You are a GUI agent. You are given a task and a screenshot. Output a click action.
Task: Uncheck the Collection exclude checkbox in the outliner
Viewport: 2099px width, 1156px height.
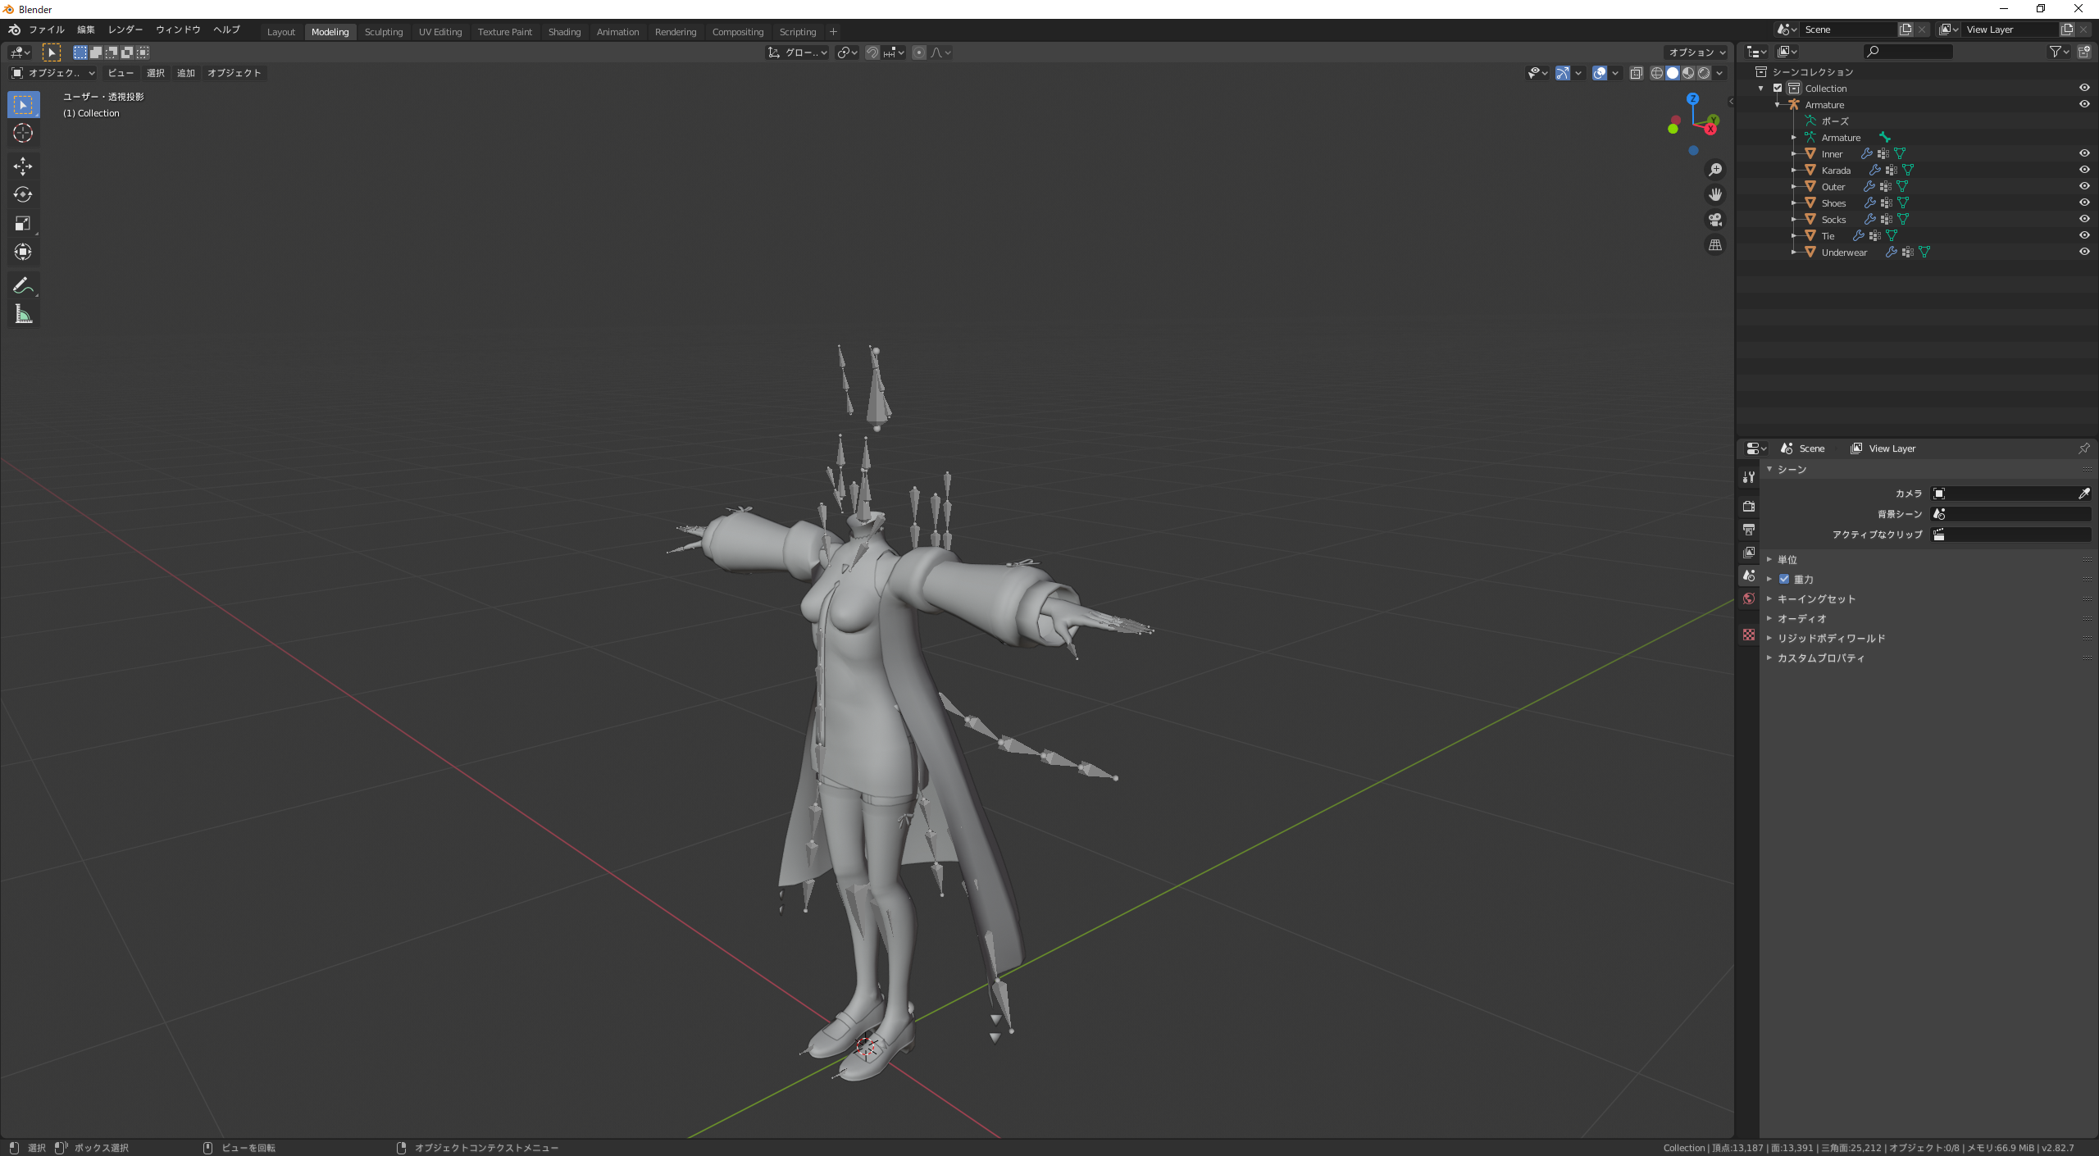(1777, 89)
